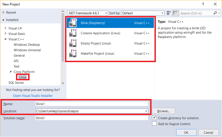222x137 pixels.
Task: Click Browse... for location
Action: point(163,111)
